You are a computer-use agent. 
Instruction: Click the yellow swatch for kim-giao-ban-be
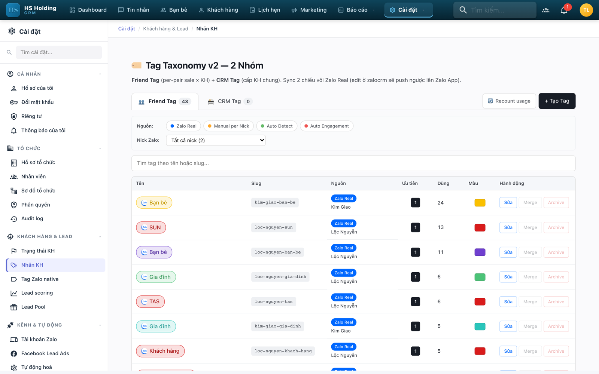480,203
